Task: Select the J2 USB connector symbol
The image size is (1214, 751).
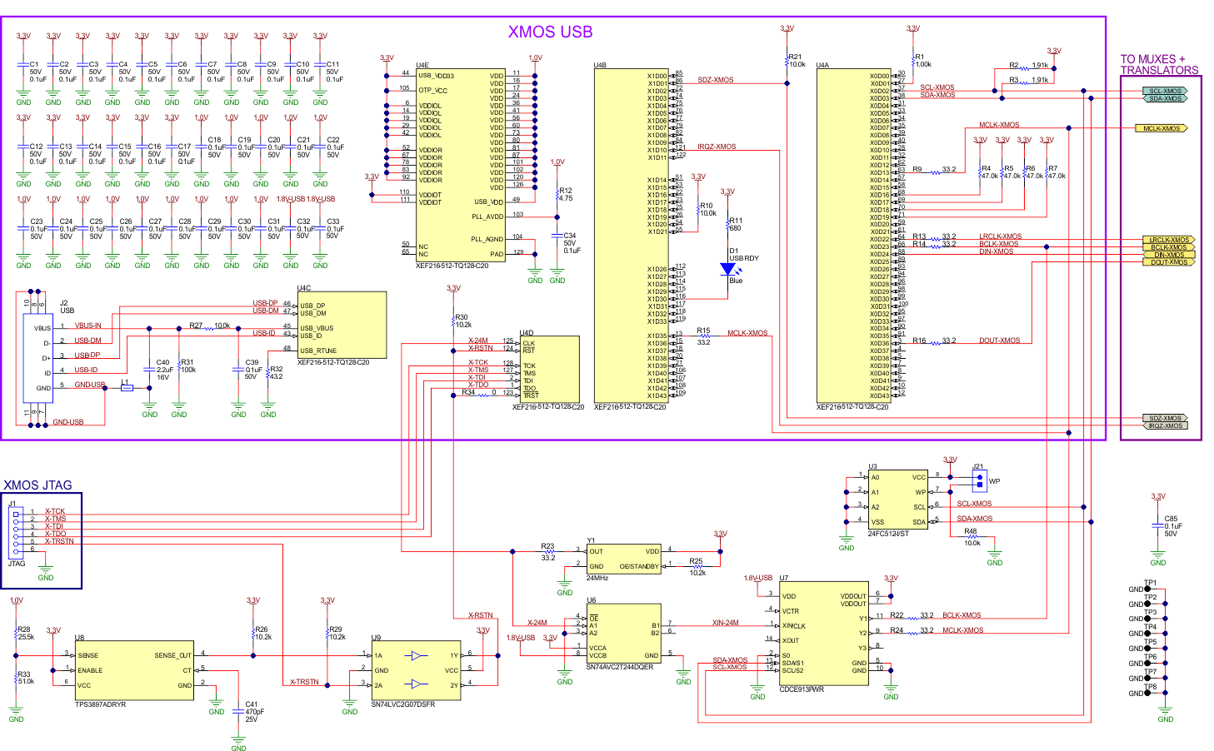Action: click(x=39, y=358)
